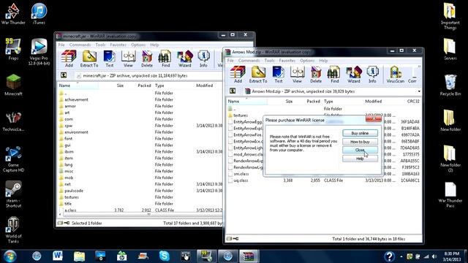Click Info in the Arrows Mod.zip window toolbar
The height and width of the screenshot is (263, 468).
[372, 75]
